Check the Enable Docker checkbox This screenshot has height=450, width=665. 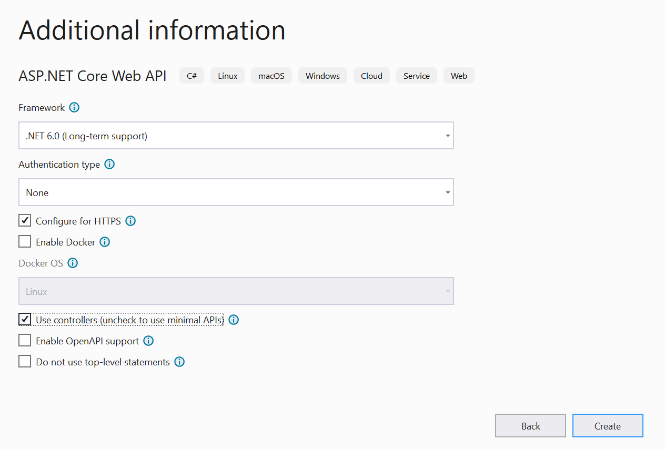click(25, 242)
